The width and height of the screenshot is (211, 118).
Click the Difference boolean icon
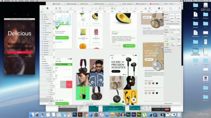pyautogui.click(x=136, y=9)
